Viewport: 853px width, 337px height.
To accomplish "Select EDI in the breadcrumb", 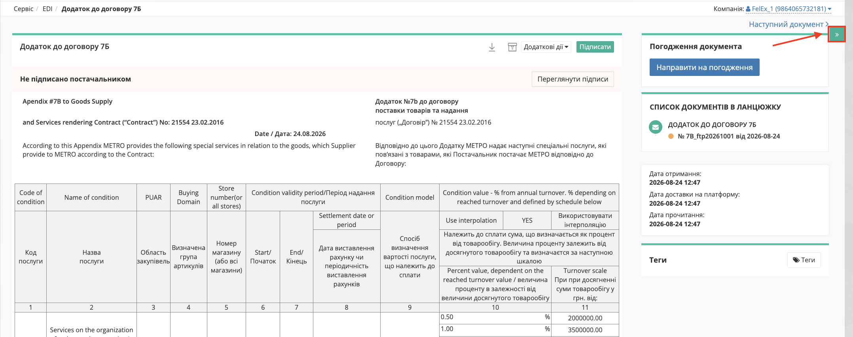I will coord(47,9).
